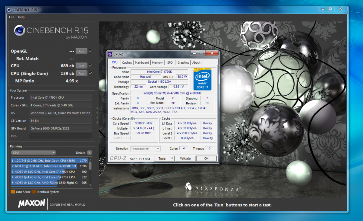363x221 pixels.
Task: Click the GFX Board field GeForce 9600 GT
Action: pos(60,128)
